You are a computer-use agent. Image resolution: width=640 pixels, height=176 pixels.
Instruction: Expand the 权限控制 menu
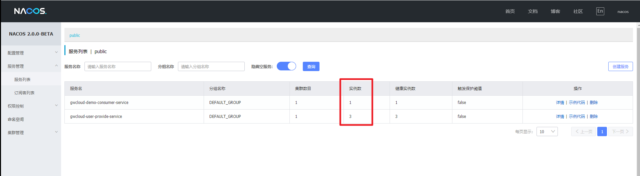click(31, 106)
